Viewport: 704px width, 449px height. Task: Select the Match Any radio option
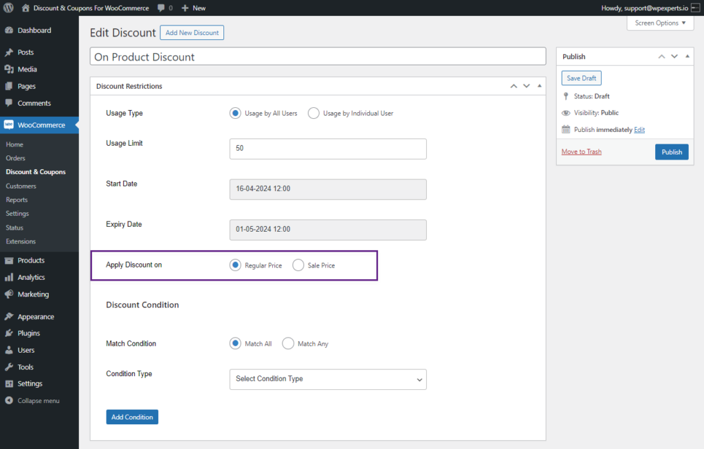(x=288, y=344)
